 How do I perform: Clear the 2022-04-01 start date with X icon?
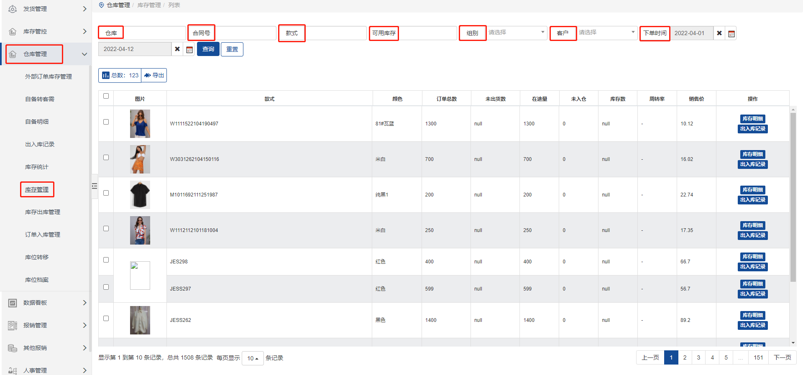[x=719, y=33]
